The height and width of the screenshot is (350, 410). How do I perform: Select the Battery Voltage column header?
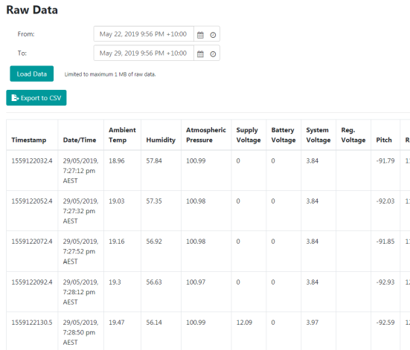click(x=284, y=135)
